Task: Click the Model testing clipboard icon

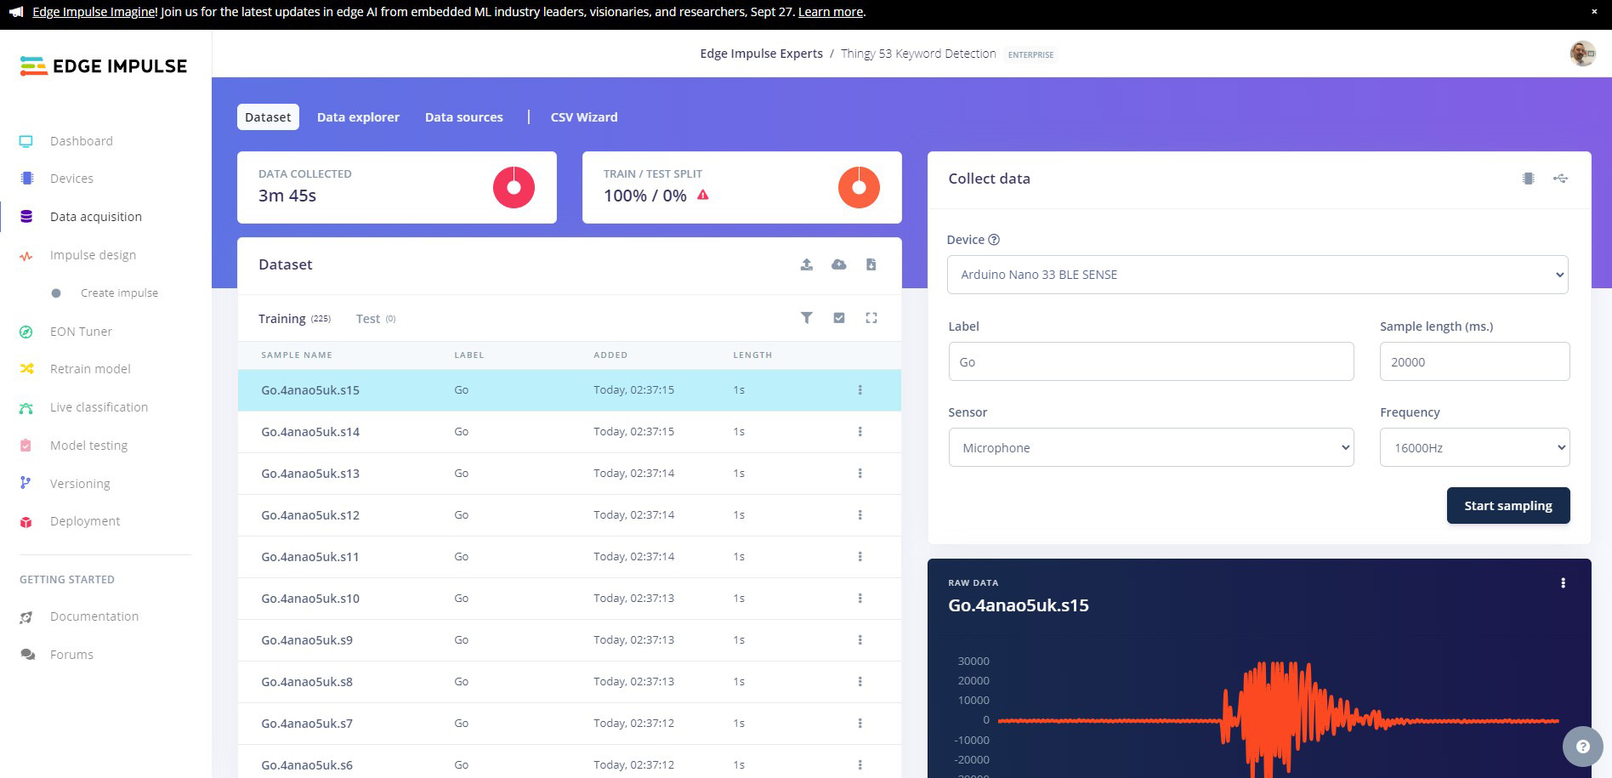Action: (x=26, y=446)
